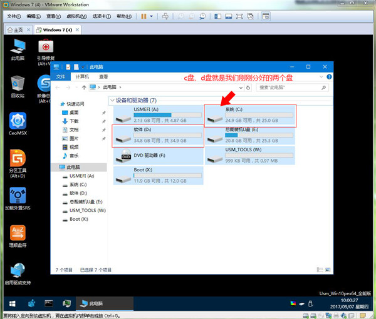
Task: Select the Boot (X:) drive tile
Action: tap(159, 176)
